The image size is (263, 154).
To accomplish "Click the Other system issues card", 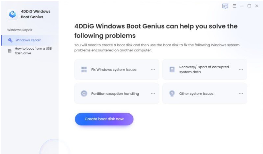I will 205,94.
